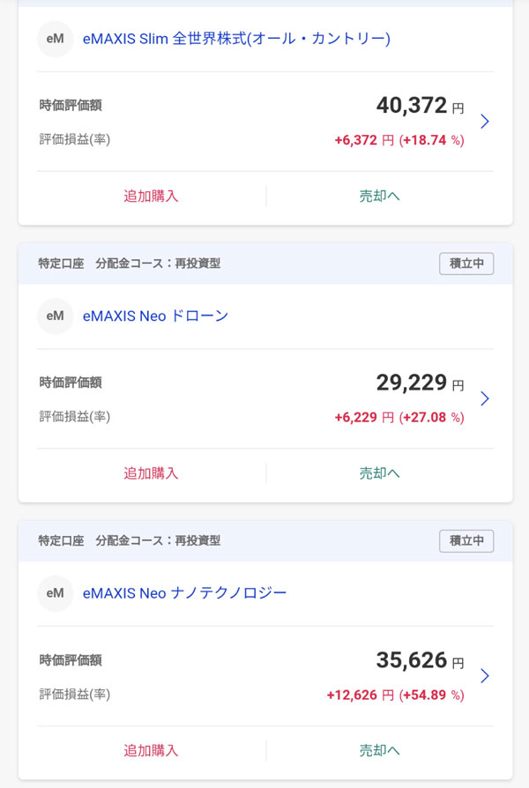Tap 追加購入 under eMAXIS Neo ナノテクノロジー
This screenshot has width=529, height=788.
click(151, 750)
